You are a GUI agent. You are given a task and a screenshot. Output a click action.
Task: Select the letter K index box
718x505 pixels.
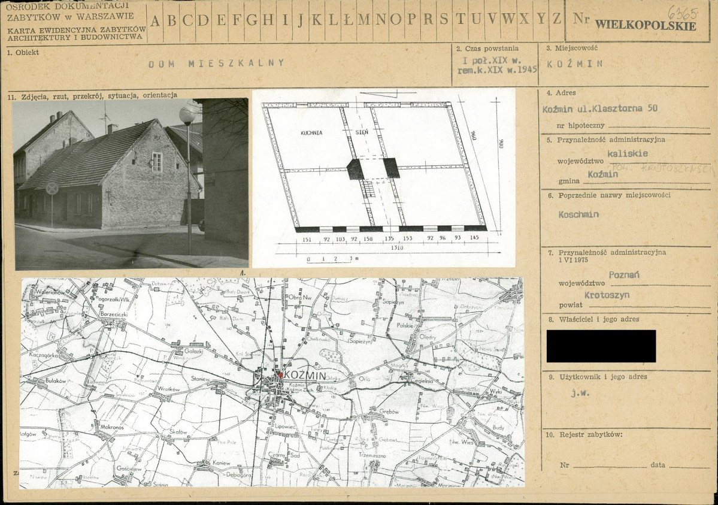coord(316,20)
